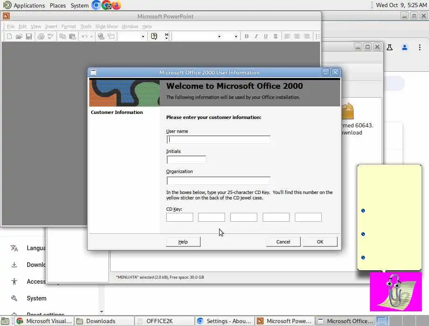Click the Office Assistant help question icon
The image size is (429, 326).
pyautogui.click(x=154, y=36)
